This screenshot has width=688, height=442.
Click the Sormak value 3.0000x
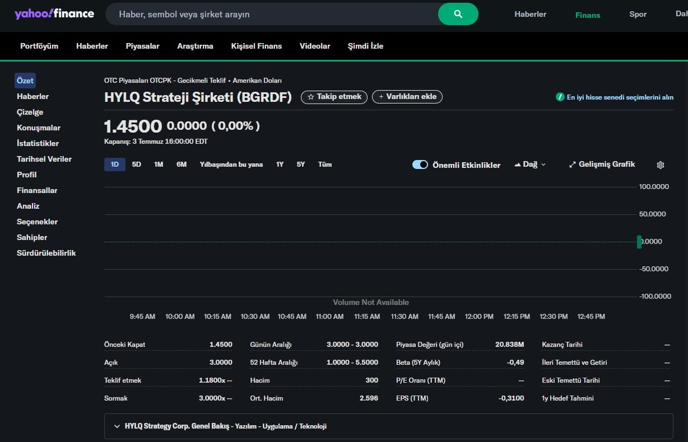tap(216, 398)
